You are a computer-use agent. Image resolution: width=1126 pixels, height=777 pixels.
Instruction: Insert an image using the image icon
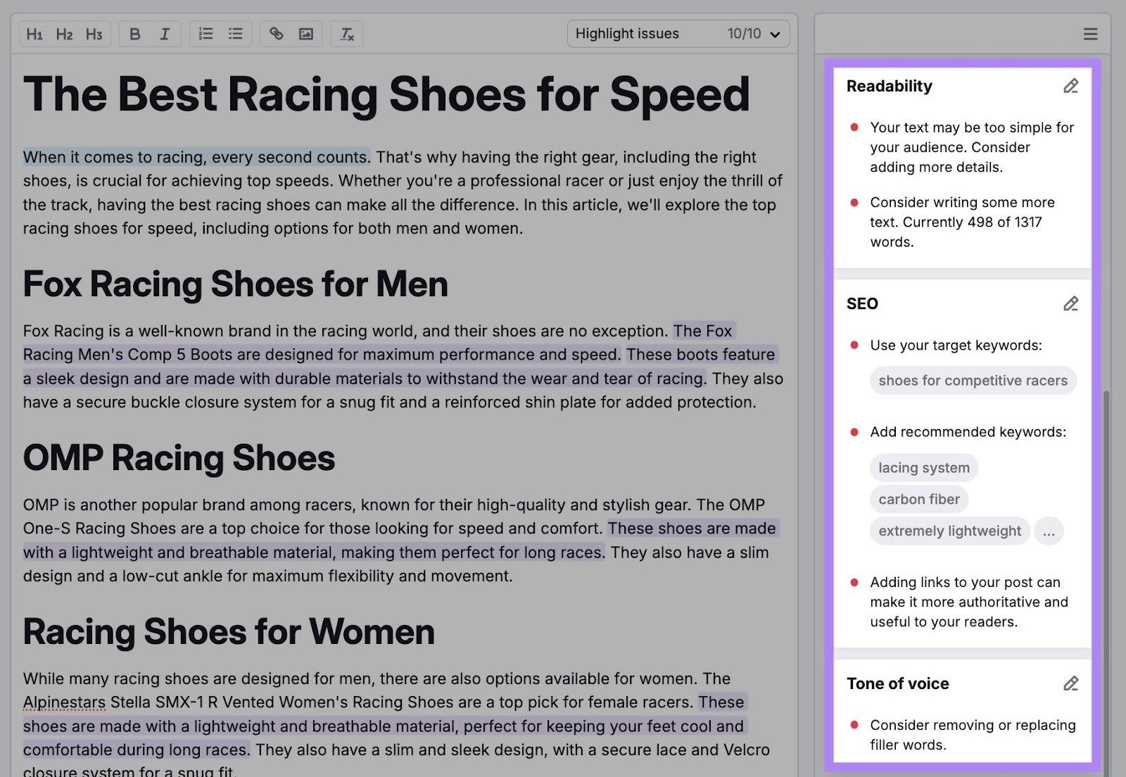click(x=305, y=33)
